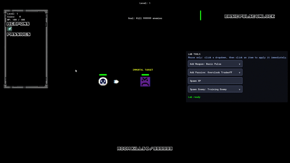The image size is (290, 163).
Task: Click the vertical green progress bar at top
Action: tap(200, 15)
